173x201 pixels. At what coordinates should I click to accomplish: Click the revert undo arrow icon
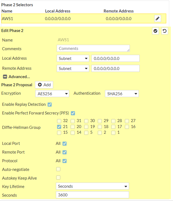(164, 31)
